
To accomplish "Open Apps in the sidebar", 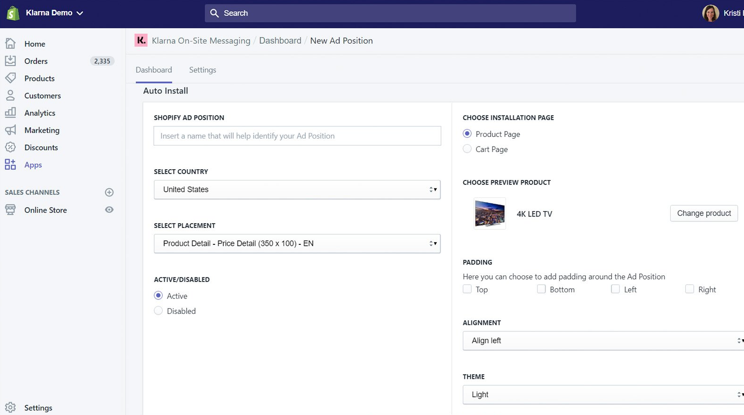I will [33, 165].
